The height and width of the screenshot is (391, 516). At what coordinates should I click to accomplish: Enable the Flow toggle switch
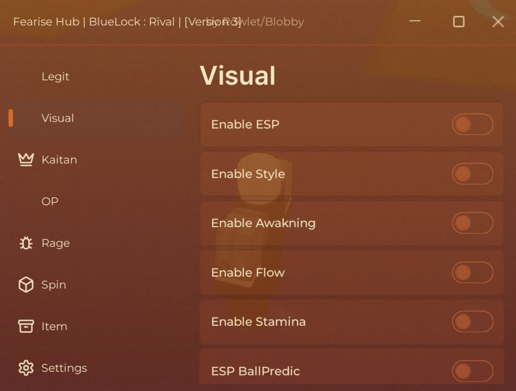[472, 273]
